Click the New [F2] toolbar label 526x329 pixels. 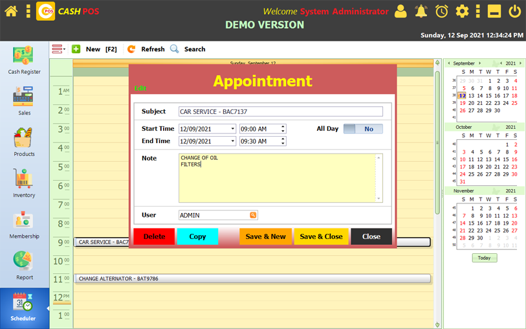point(102,49)
